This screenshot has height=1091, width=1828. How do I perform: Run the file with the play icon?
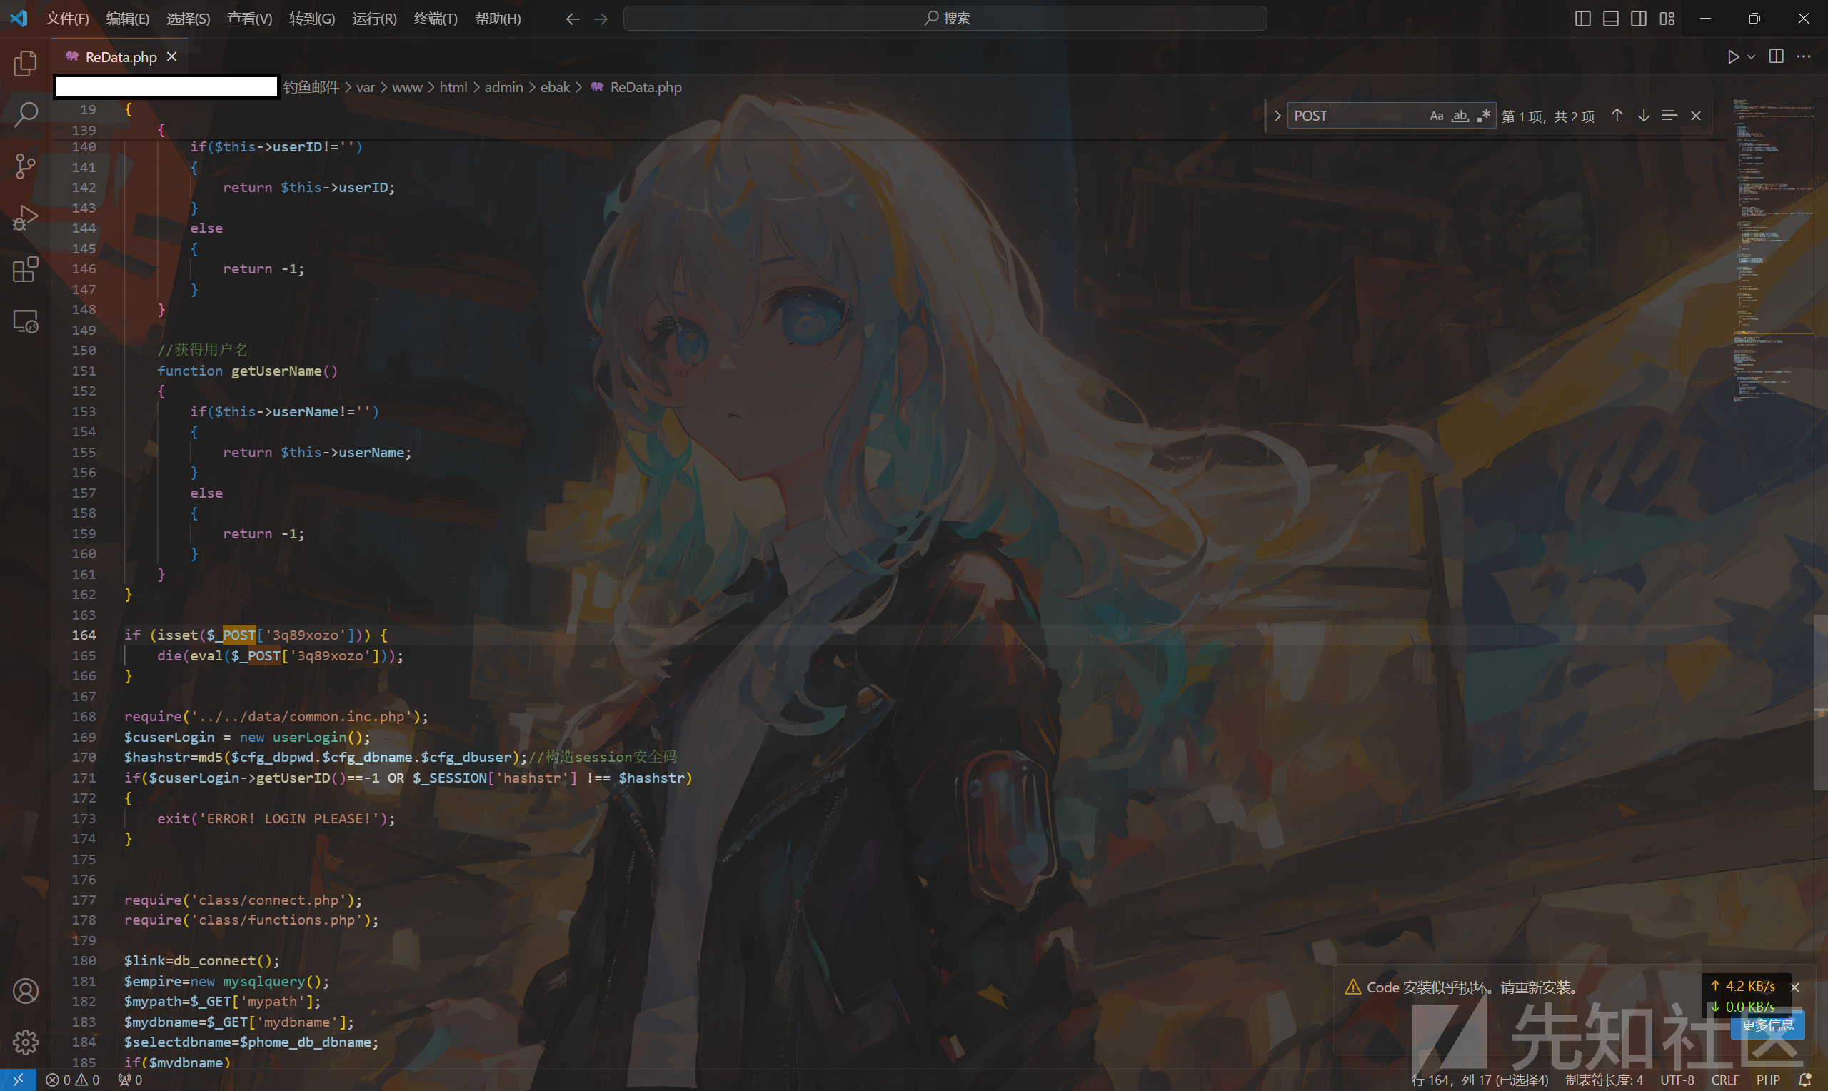tap(1733, 56)
